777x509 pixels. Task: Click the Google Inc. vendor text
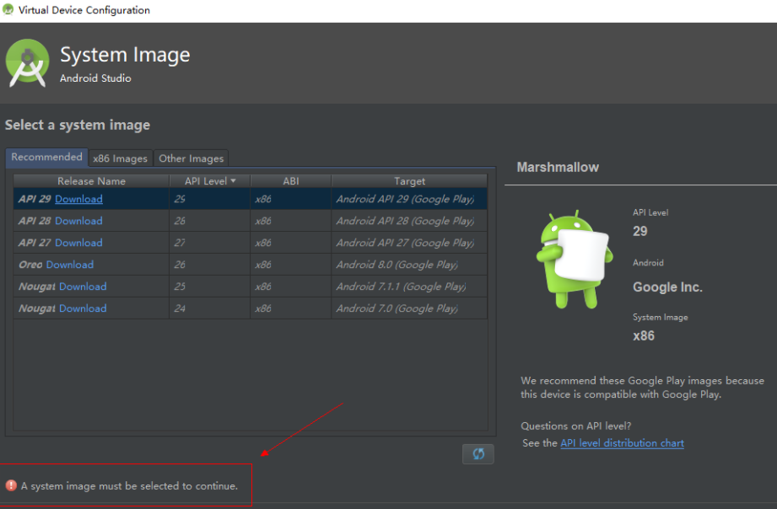pos(667,287)
